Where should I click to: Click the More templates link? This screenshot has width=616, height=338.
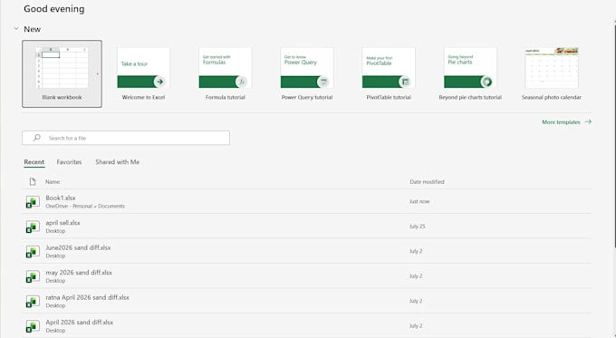pos(566,121)
